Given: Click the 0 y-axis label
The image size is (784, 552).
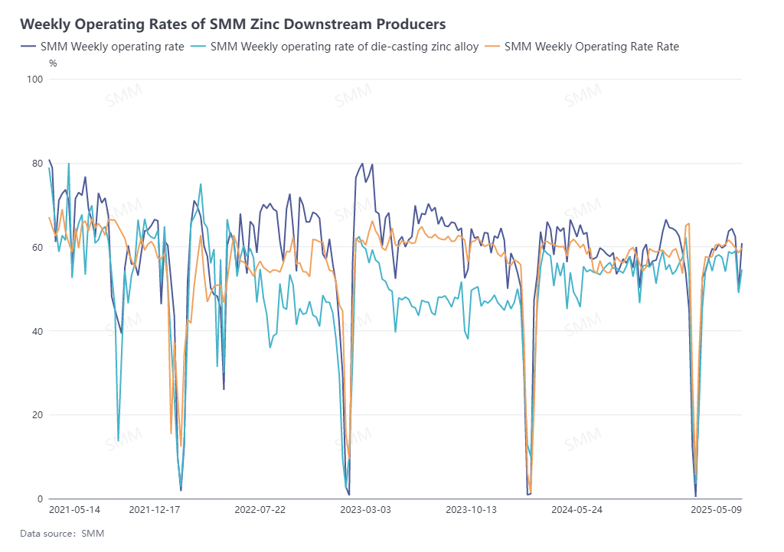Looking at the screenshot, I should click(x=41, y=498).
